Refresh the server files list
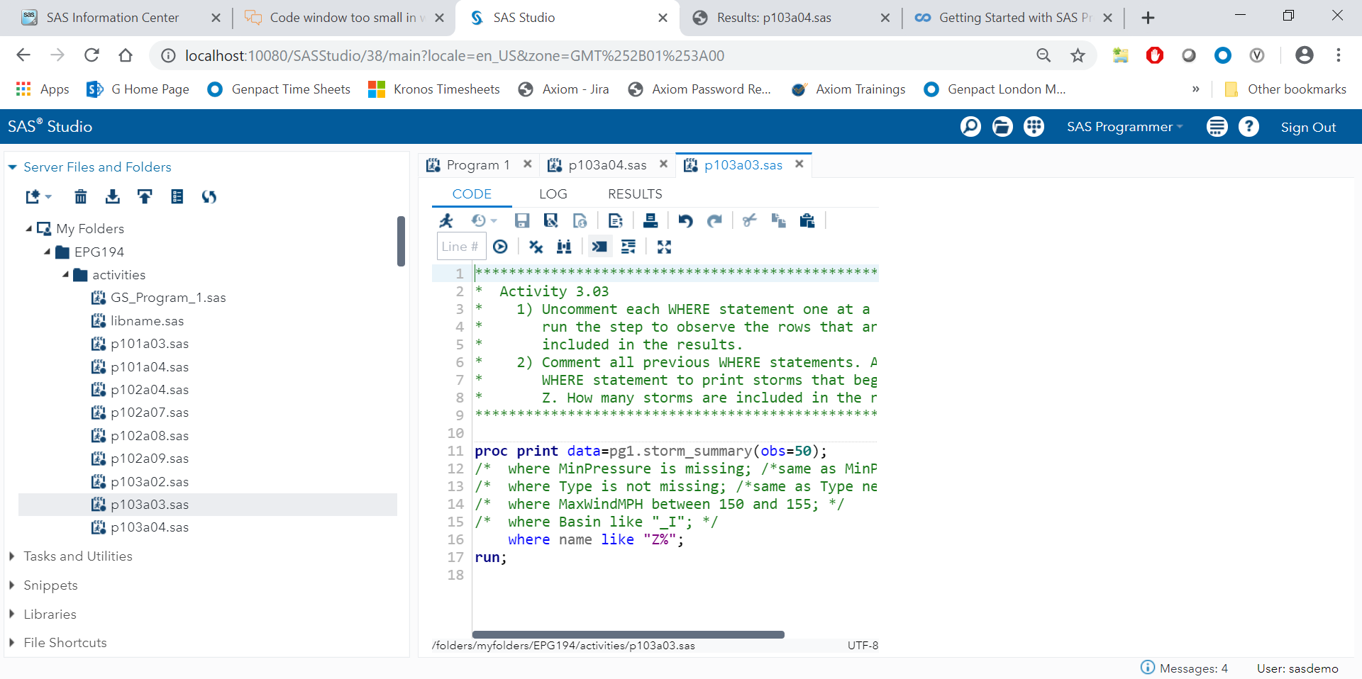1362x679 pixels. click(209, 197)
